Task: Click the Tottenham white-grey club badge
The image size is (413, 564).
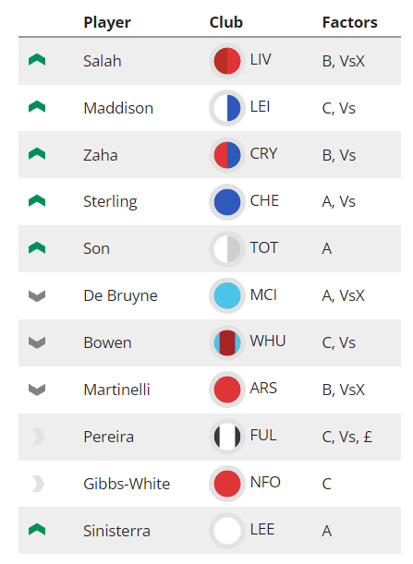Action: (x=227, y=249)
